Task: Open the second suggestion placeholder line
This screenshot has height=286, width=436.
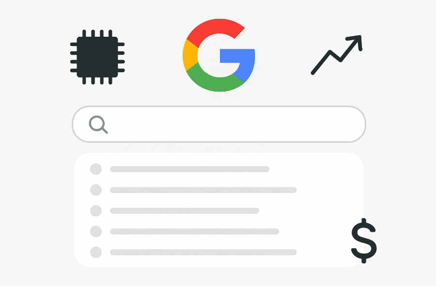Action: pyautogui.click(x=203, y=190)
